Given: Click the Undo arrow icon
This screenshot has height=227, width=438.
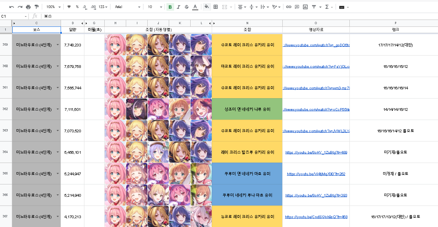Looking at the screenshot, I should tap(12, 7).
